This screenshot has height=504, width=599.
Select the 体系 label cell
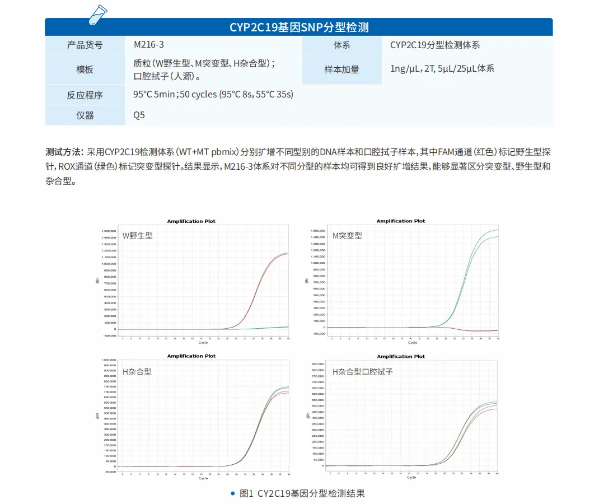click(x=341, y=45)
